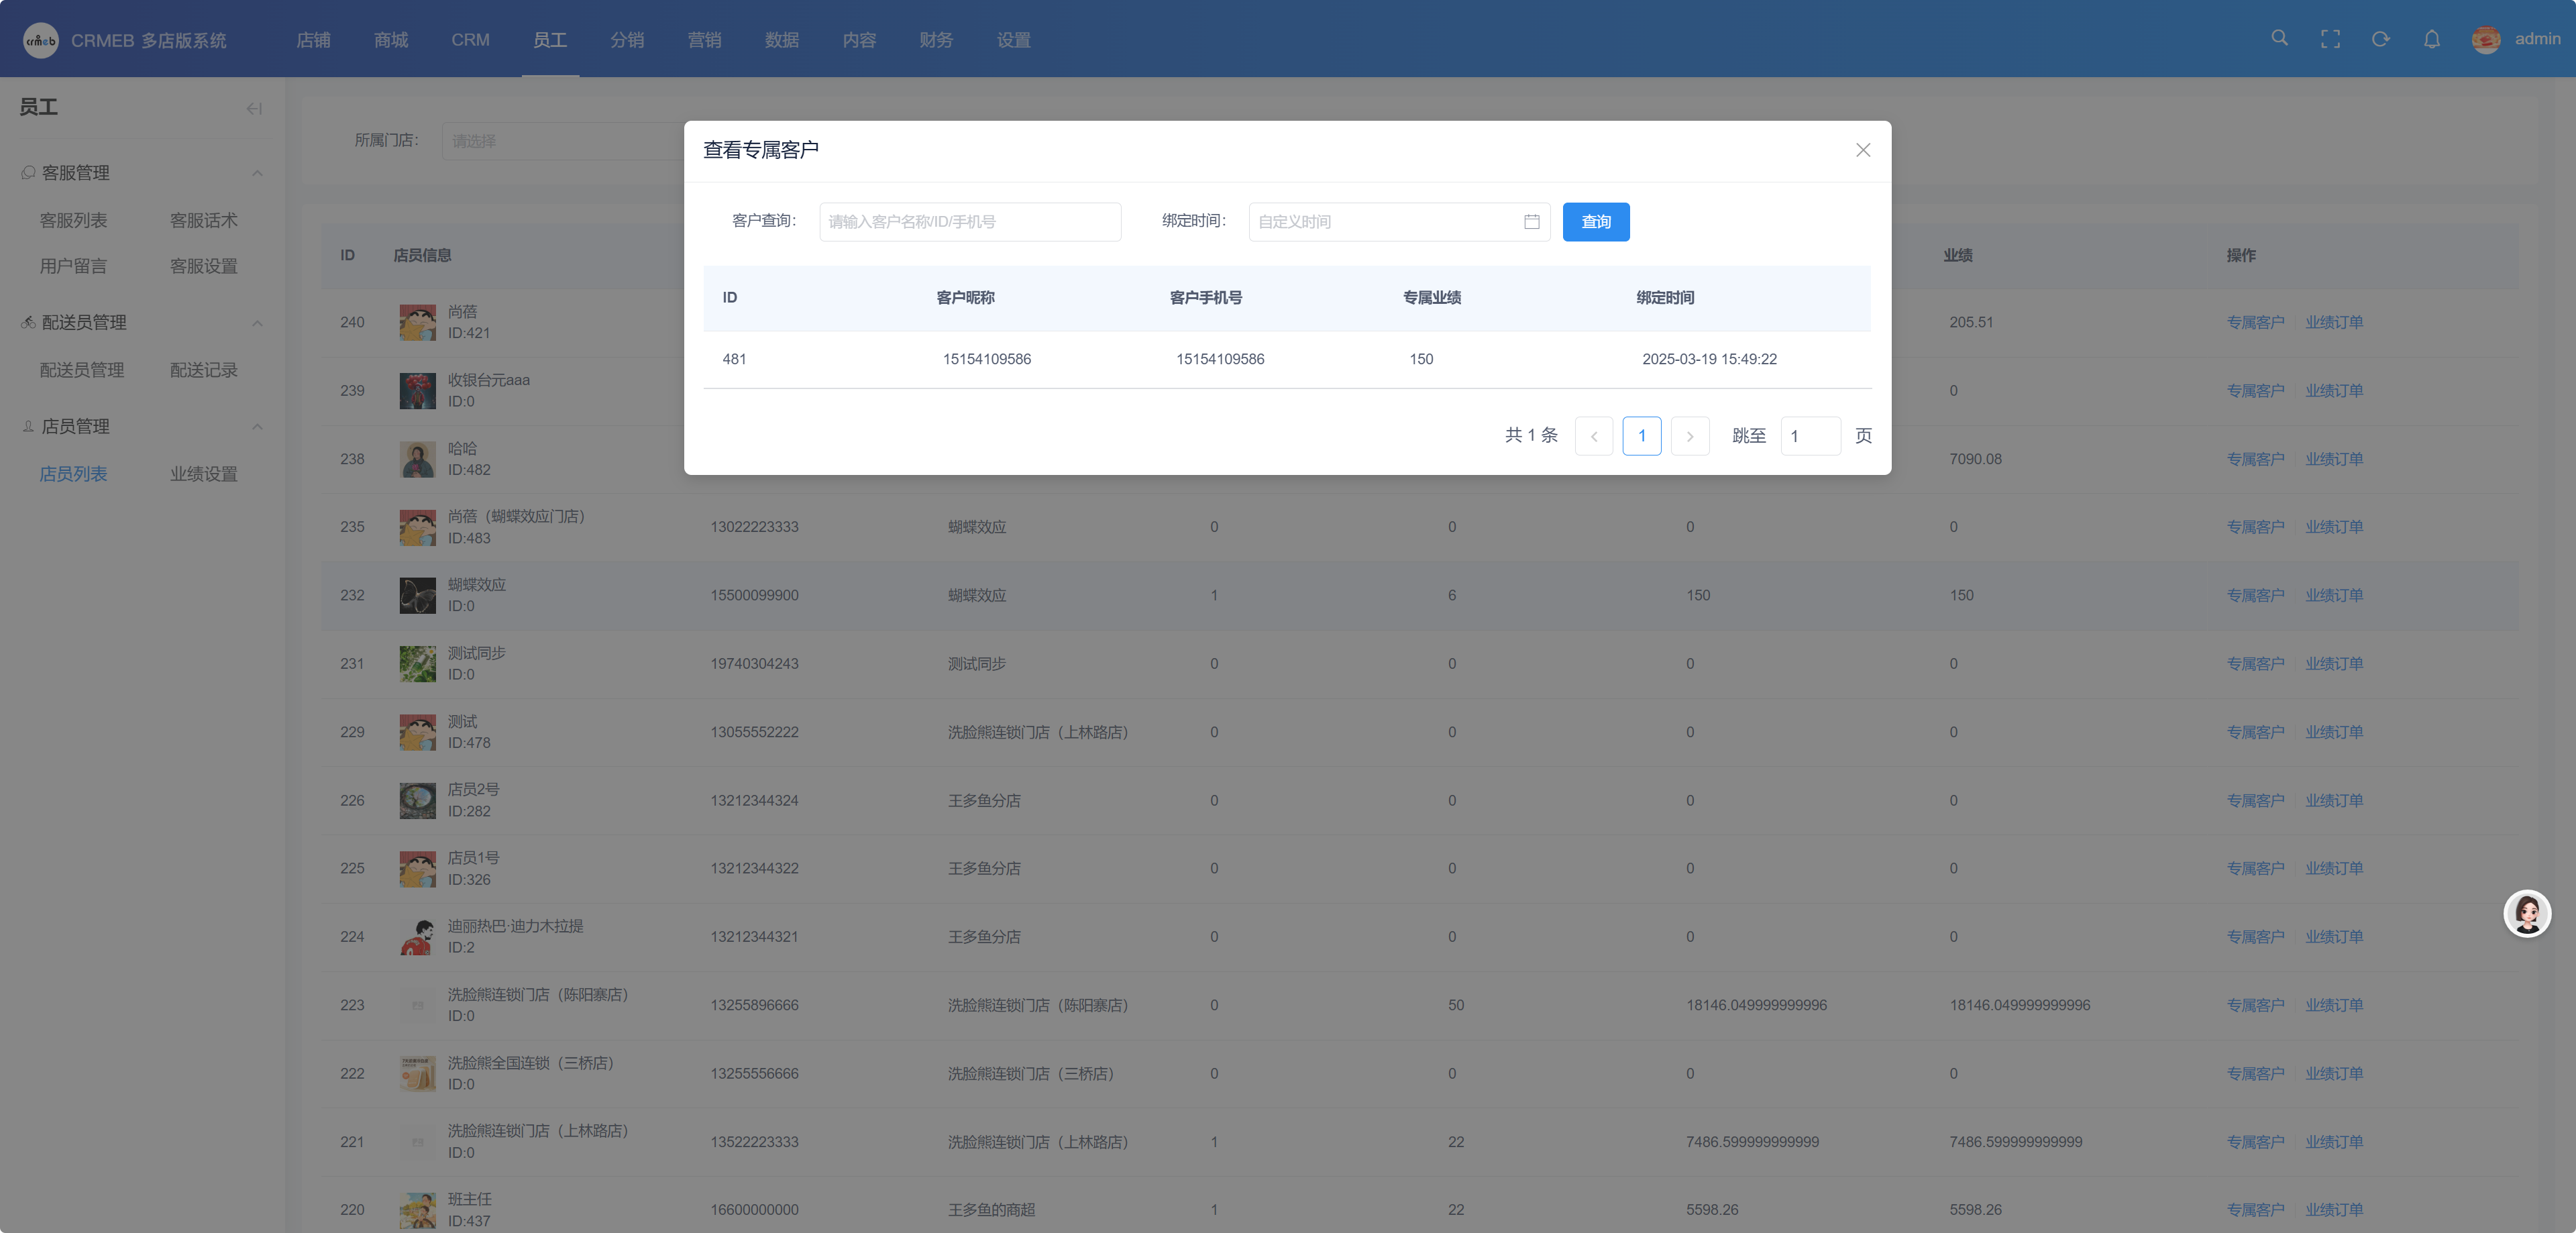Focus the 客户查询 search input field
2576x1233 pixels.
click(x=970, y=222)
